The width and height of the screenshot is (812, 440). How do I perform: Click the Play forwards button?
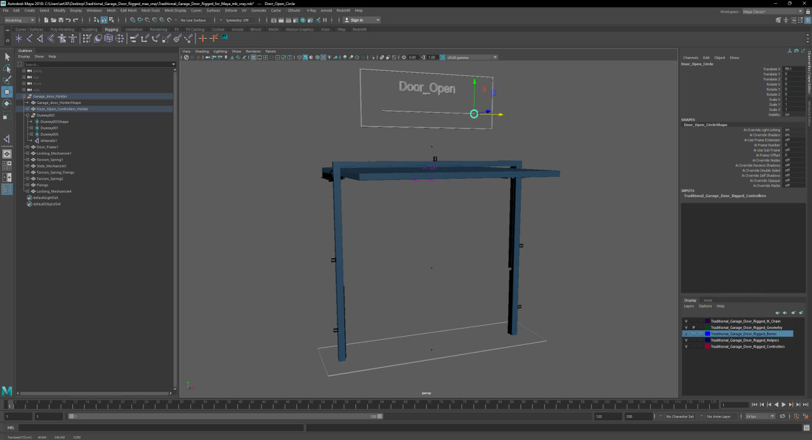click(x=783, y=404)
